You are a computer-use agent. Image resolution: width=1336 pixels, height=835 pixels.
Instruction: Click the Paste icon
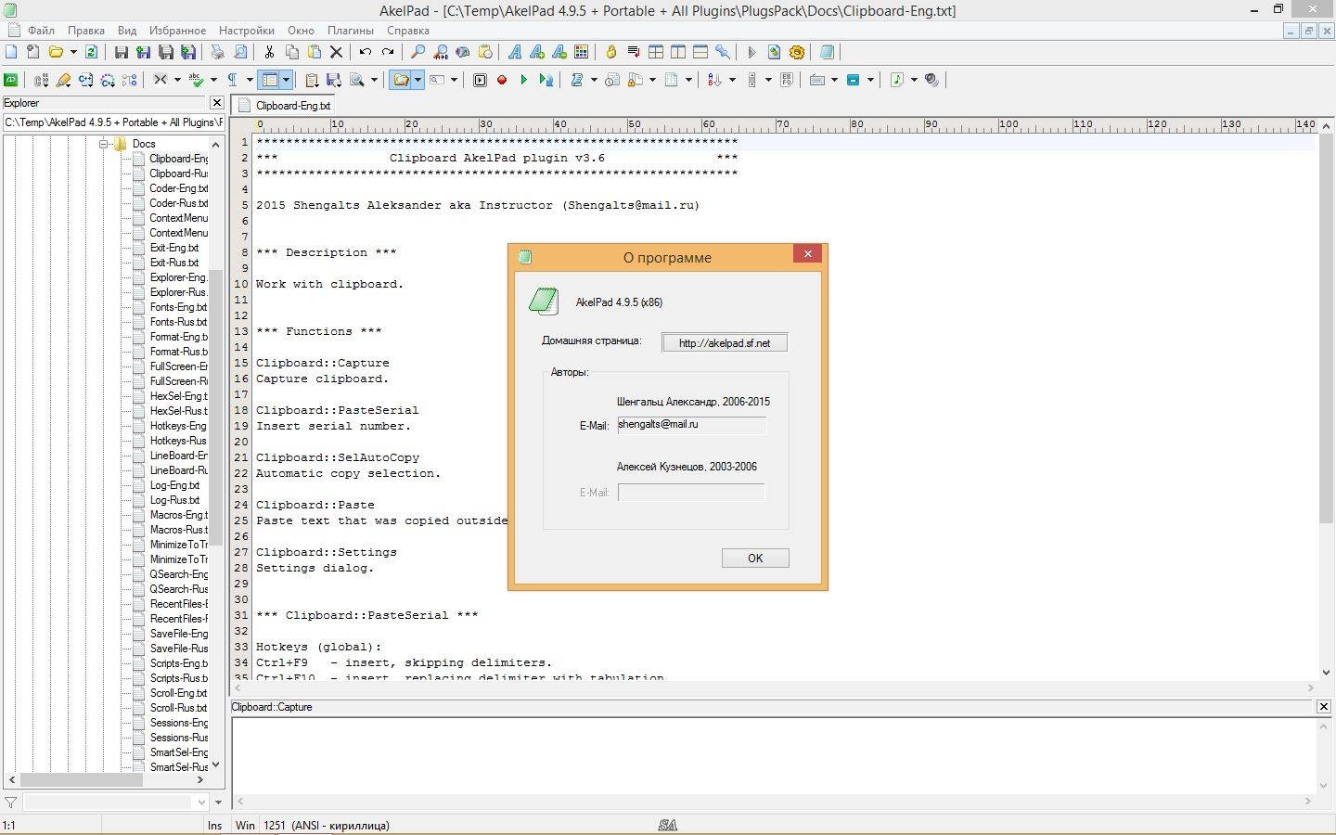click(x=315, y=52)
